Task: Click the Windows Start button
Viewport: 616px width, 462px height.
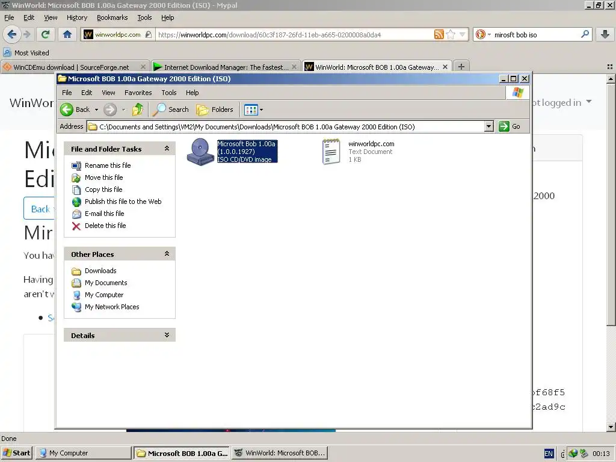Action: point(16,453)
